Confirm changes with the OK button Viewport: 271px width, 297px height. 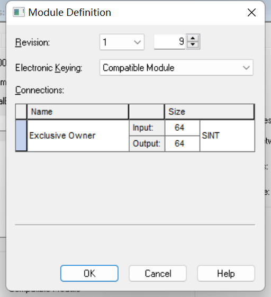pyautogui.click(x=89, y=273)
